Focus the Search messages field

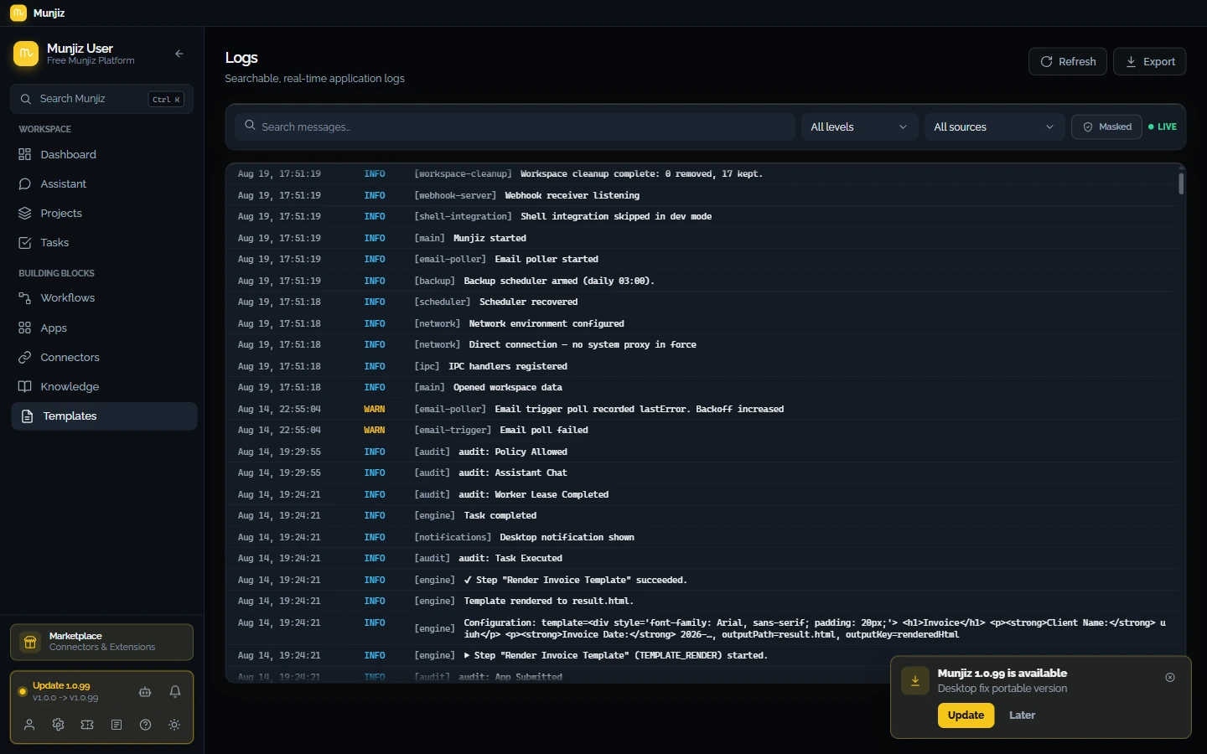(515, 127)
